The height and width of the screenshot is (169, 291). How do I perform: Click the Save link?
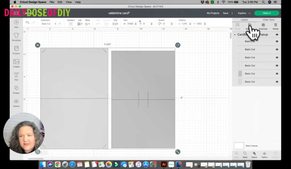[x=225, y=13]
